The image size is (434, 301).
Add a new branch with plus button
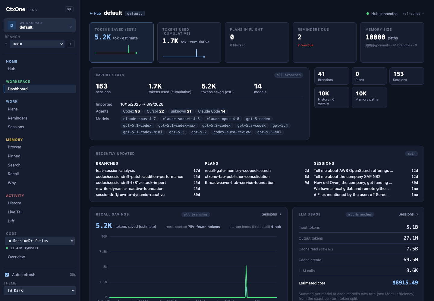71,44
